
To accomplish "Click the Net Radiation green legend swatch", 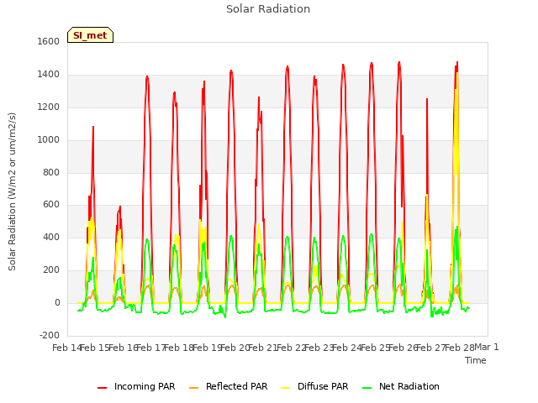I will coord(367,388).
